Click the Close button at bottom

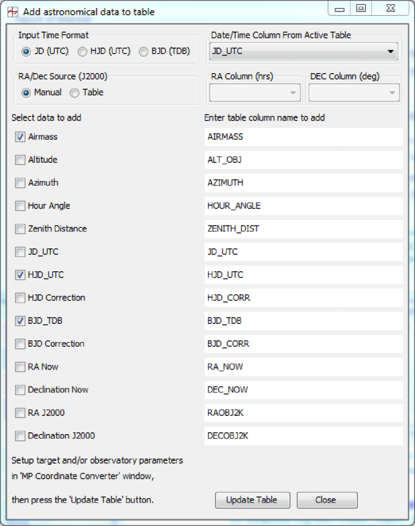[327, 500]
